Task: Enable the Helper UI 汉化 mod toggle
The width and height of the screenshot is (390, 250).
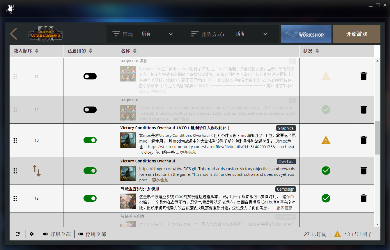Action: click(x=90, y=76)
